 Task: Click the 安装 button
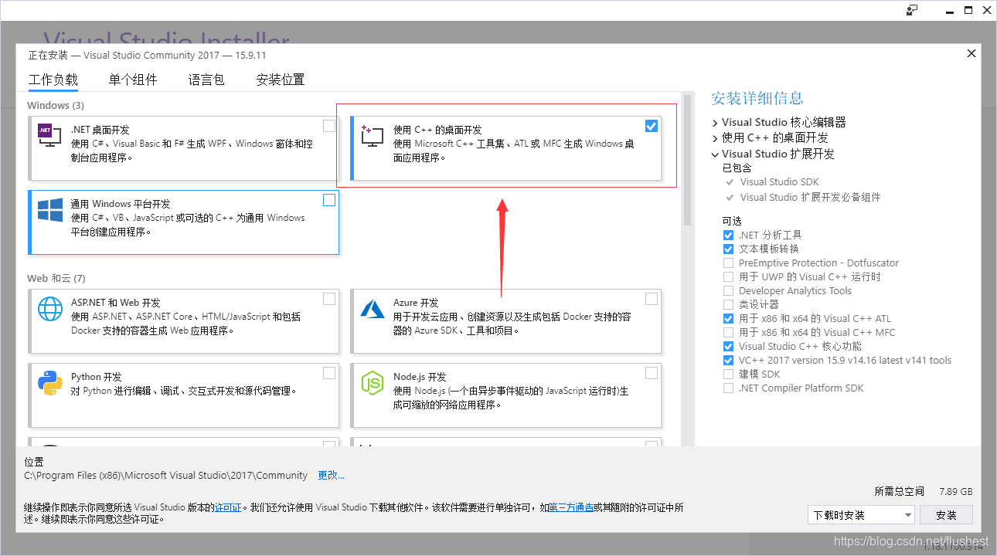coord(946,515)
